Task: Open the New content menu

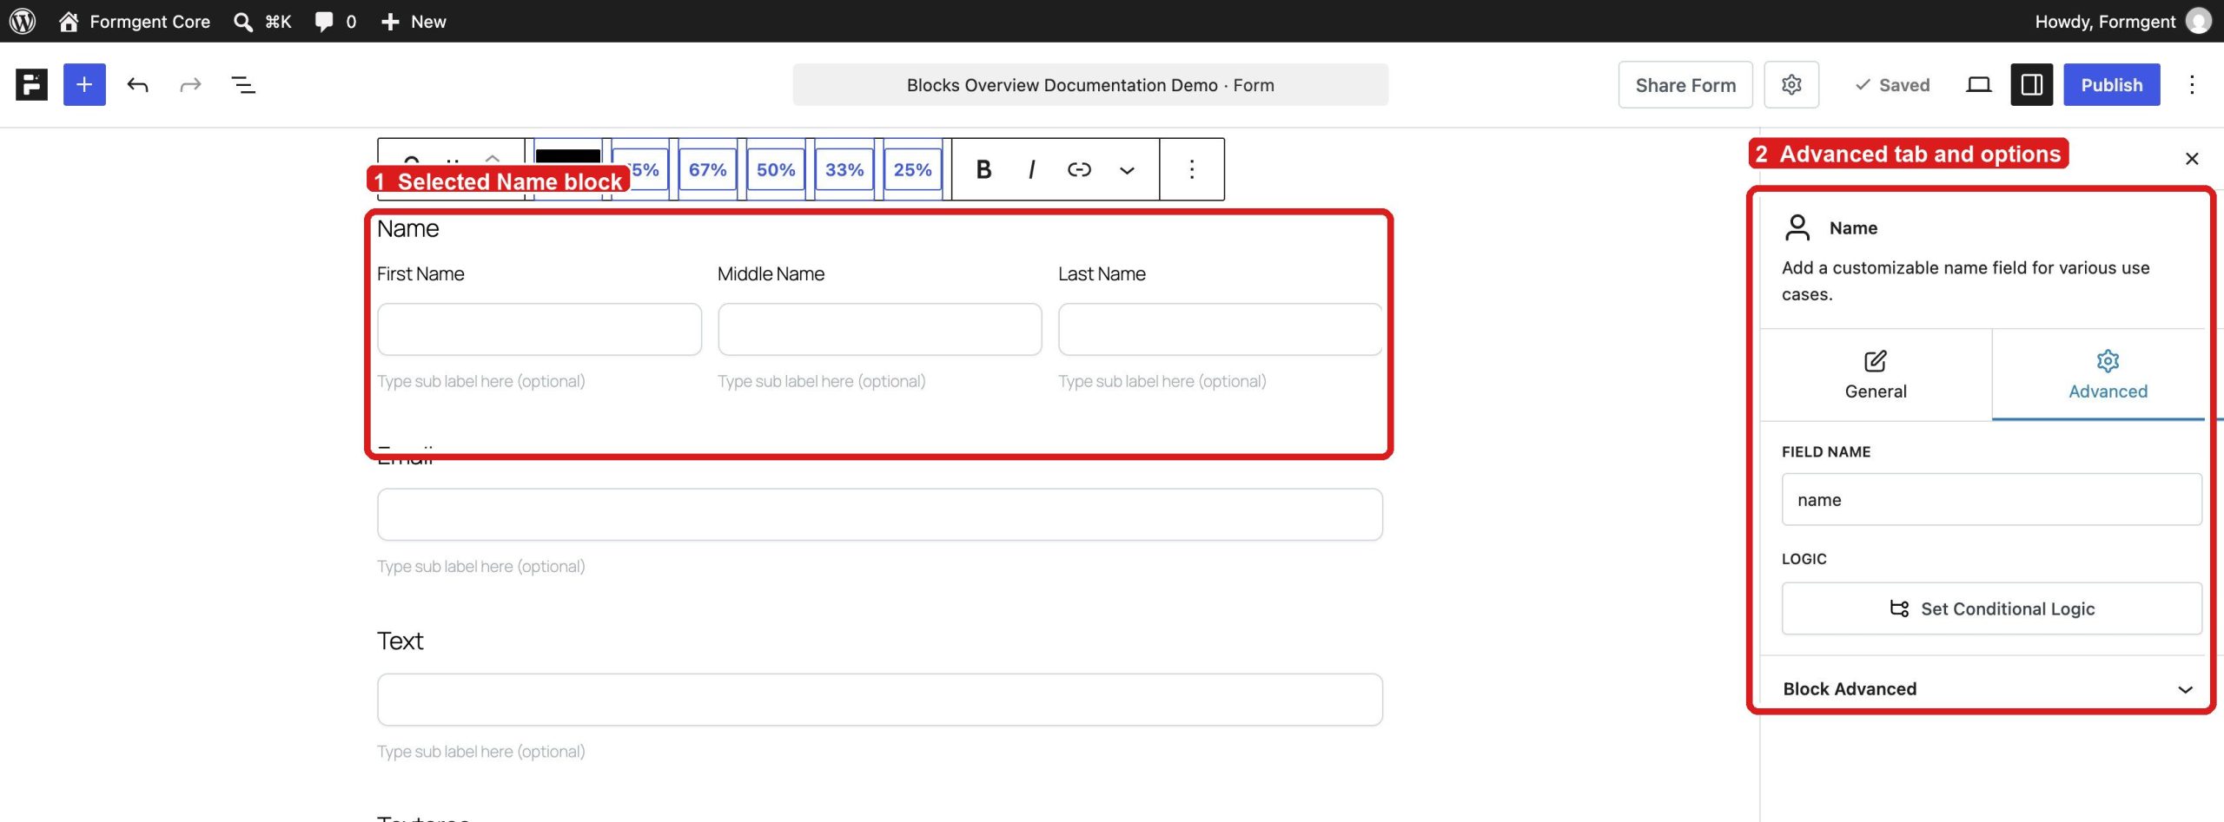Action: click(x=414, y=21)
